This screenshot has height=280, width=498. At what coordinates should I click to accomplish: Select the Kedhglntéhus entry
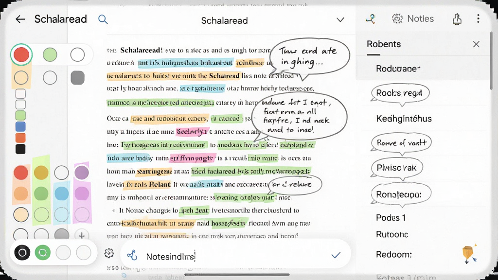(x=404, y=119)
